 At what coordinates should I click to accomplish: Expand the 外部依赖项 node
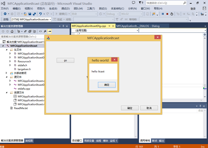6,73
